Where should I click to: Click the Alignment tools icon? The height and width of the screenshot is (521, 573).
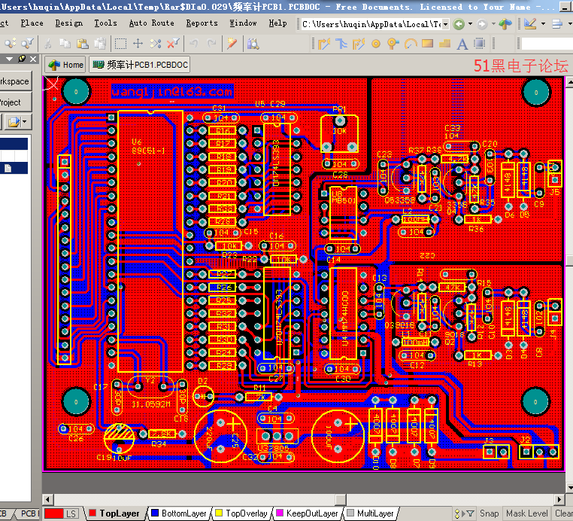[x=557, y=24]
